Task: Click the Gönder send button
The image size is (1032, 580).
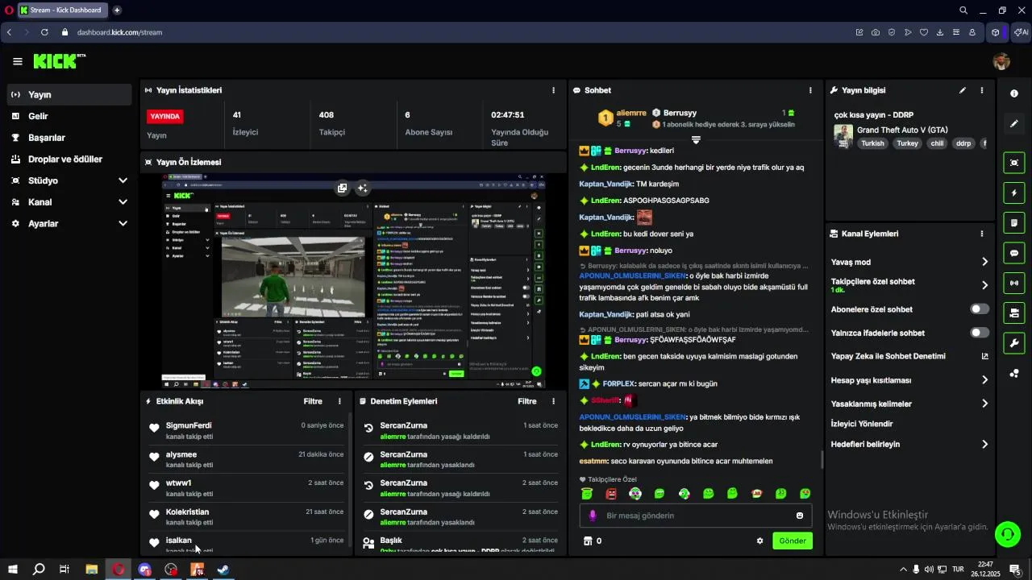Action: click(792, 541)
